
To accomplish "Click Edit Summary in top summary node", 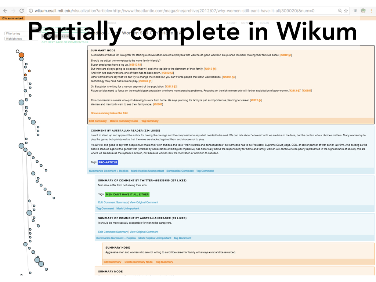I will (x=98, y=121).
